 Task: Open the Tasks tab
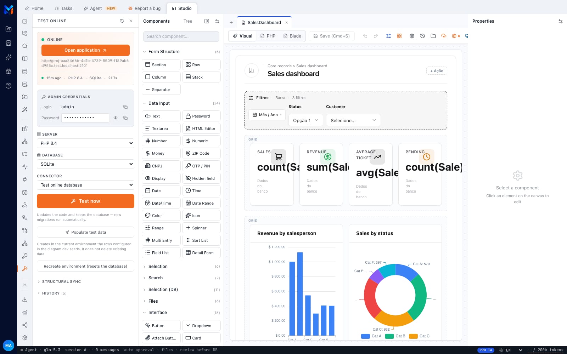(63, 8)
